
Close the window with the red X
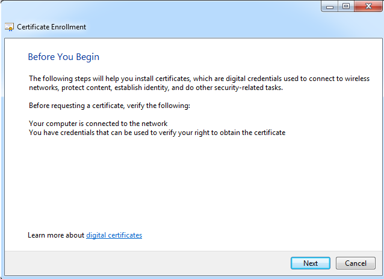pos(367,7)
